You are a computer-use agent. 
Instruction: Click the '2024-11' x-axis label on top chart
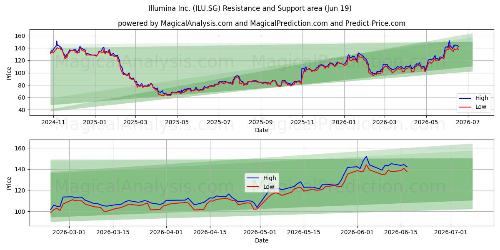pos(53,123)
